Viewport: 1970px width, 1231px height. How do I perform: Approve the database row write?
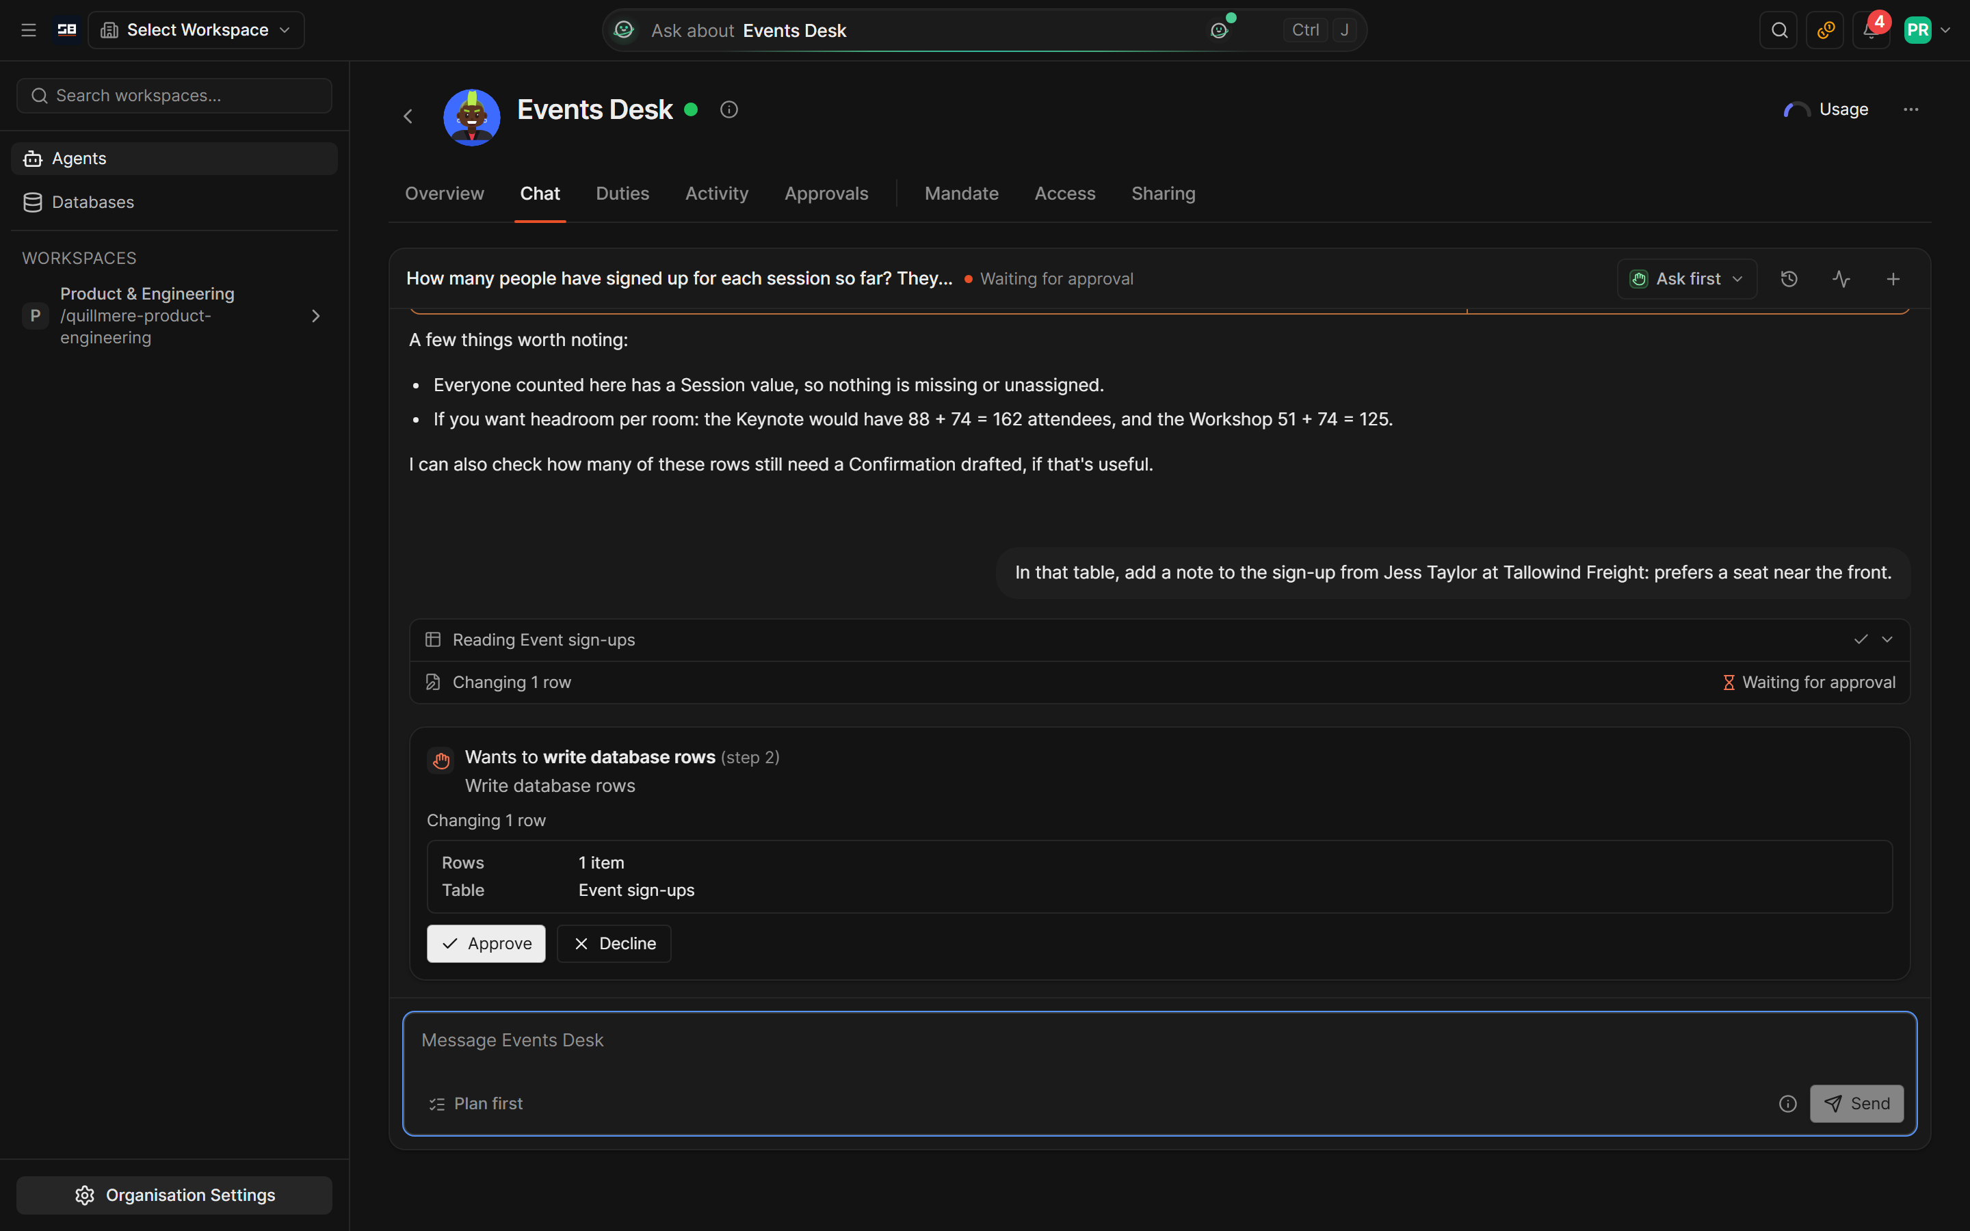point(486,944)
